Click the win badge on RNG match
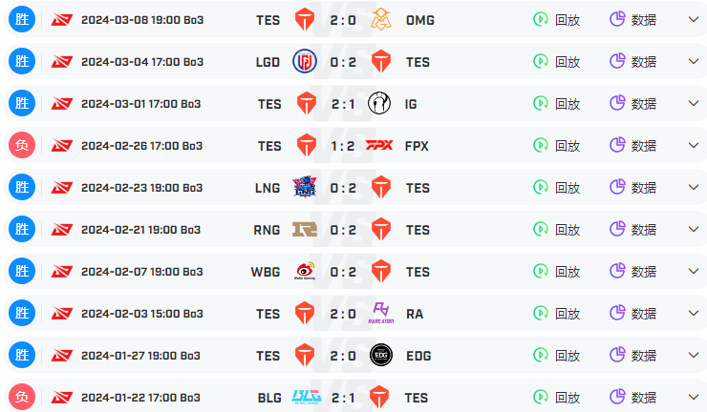This screenshot has width=707, height=412. tap(22, 229)
